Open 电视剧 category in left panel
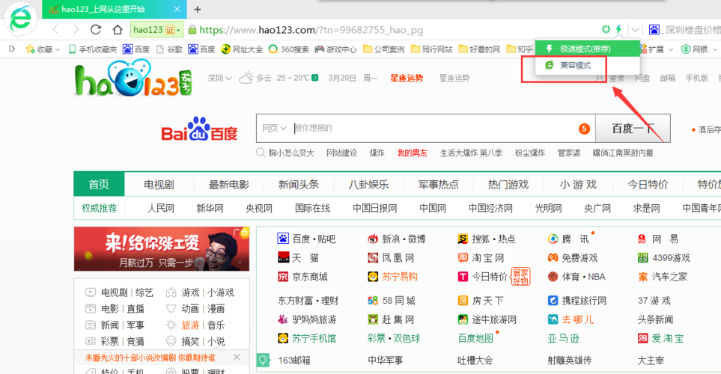Image resolution: width=721 pixels, height=374 pixels. click(x=114, y=292)
